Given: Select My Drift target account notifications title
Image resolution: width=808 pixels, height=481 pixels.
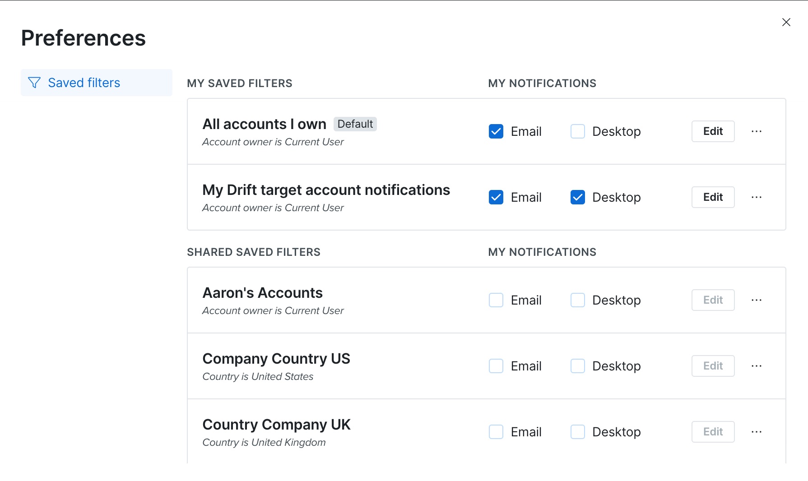Looking at the screenshot, I should pos(326,190).
